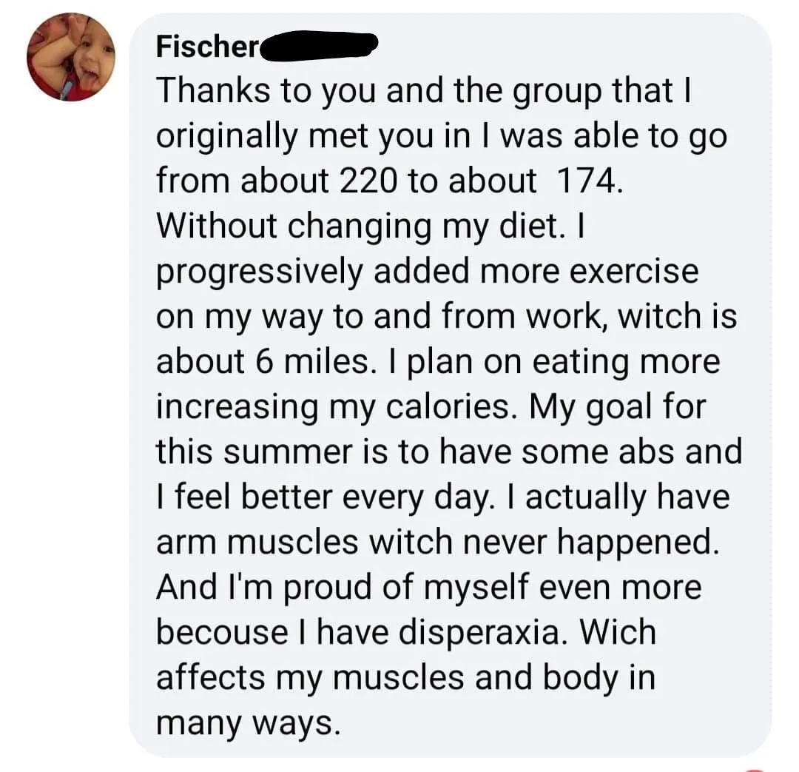Click the number 220 in the comment
This screenshot has width=799, height=772.
click(x=367, y=181)
